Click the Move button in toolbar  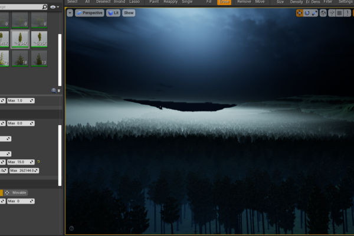click(260, 2)
